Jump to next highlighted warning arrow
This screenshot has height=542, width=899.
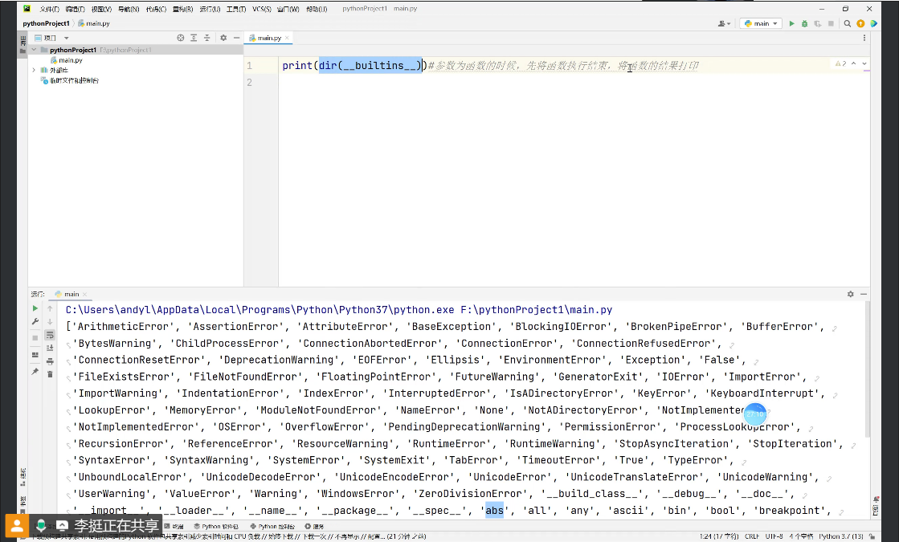pos(864,63)
